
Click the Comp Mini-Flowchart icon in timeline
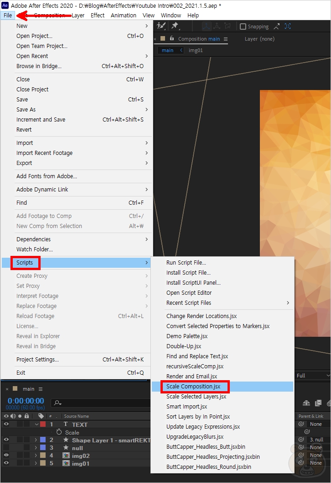coord(306,403)
